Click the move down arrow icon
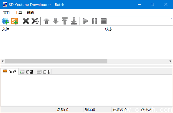Viewport: 173px width, 113px height. pos(56,21)
